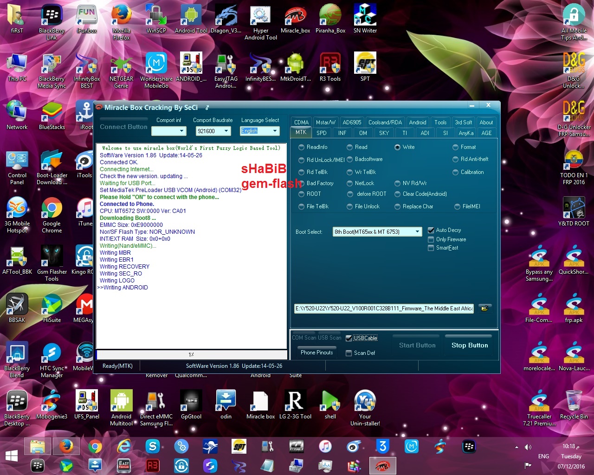The image size is (594, 475).
Task: Open the R3 Tools desktop icon
Action: (x=330, y=67)
